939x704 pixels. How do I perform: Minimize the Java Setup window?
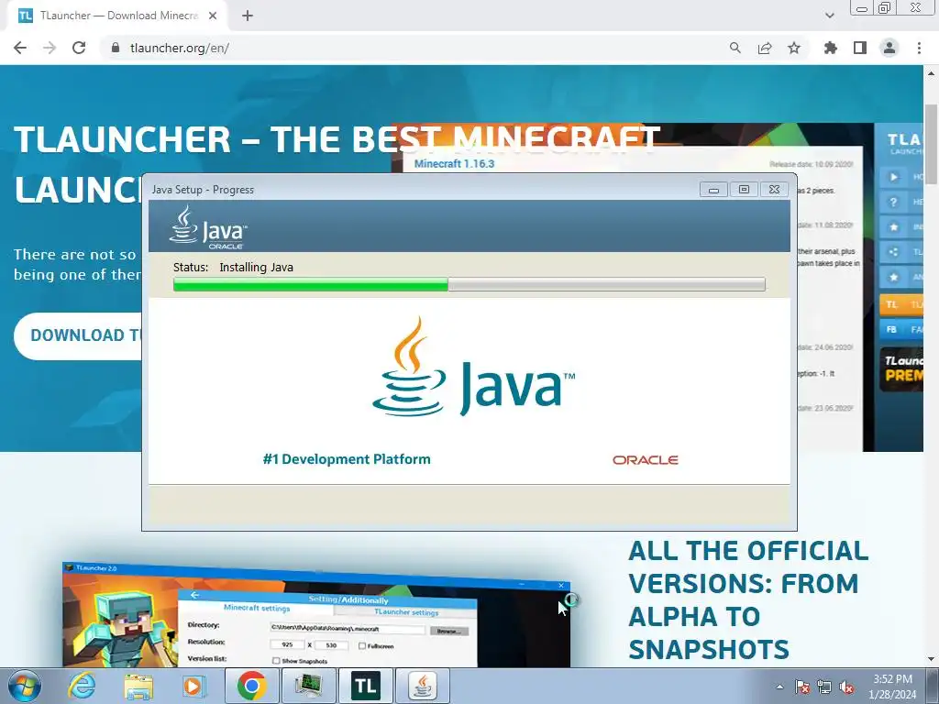[713, 190]
